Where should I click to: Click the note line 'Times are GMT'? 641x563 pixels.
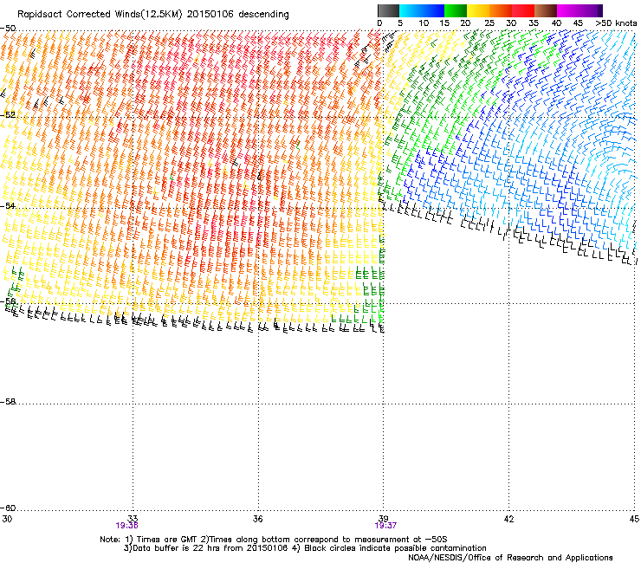[167, 540]
